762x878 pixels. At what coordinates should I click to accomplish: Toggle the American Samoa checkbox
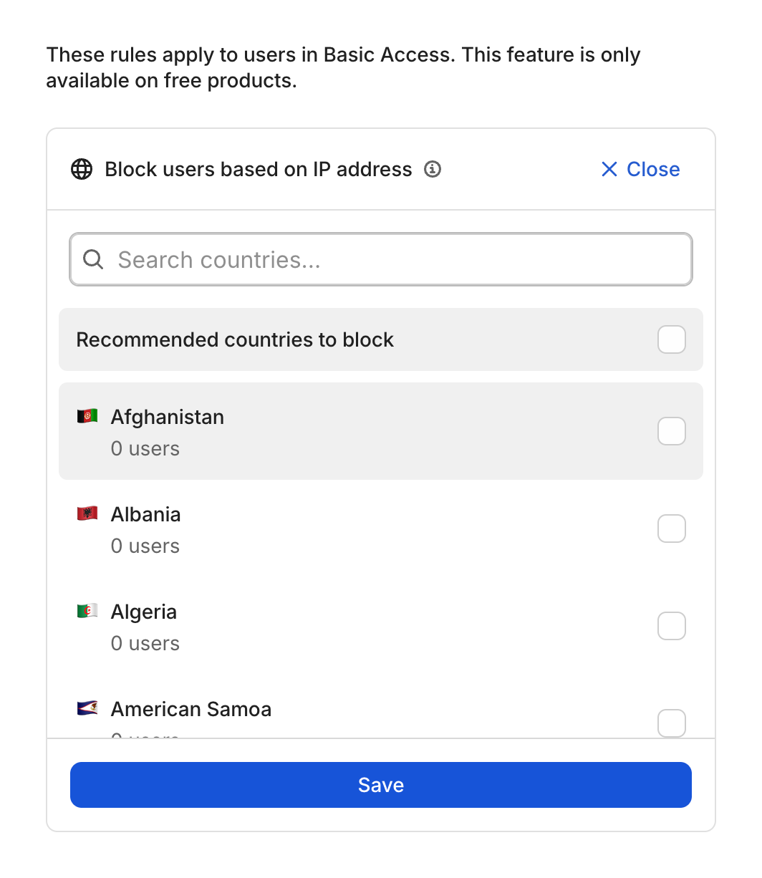point(671,722)
